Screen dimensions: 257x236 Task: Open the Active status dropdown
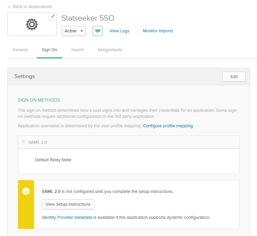tap(74, 31)
